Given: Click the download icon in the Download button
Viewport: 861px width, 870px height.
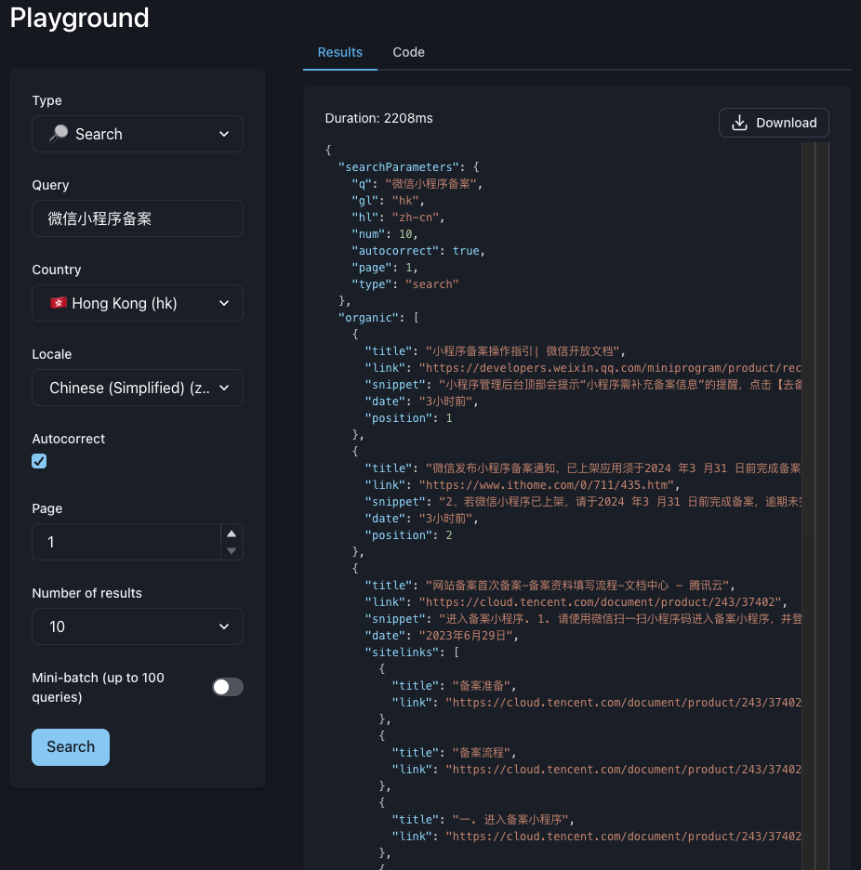Looking at the screenshot, I should (x=740, y=123).
